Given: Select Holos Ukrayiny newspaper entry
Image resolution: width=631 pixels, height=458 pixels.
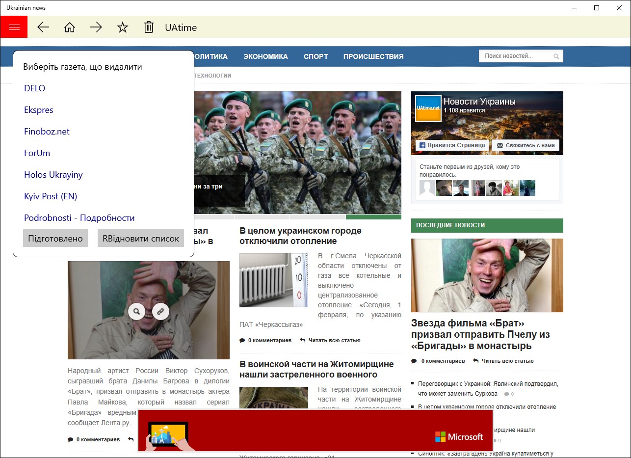Looking at the screenshot, I should (53, 175).
